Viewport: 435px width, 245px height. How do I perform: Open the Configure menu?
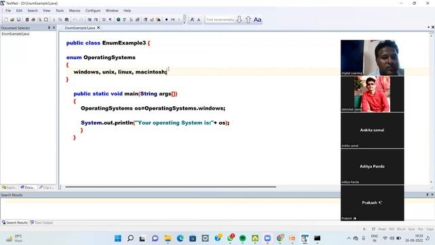click(93, 11)
